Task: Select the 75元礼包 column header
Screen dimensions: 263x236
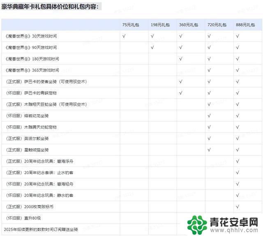Action: [131, 25]
